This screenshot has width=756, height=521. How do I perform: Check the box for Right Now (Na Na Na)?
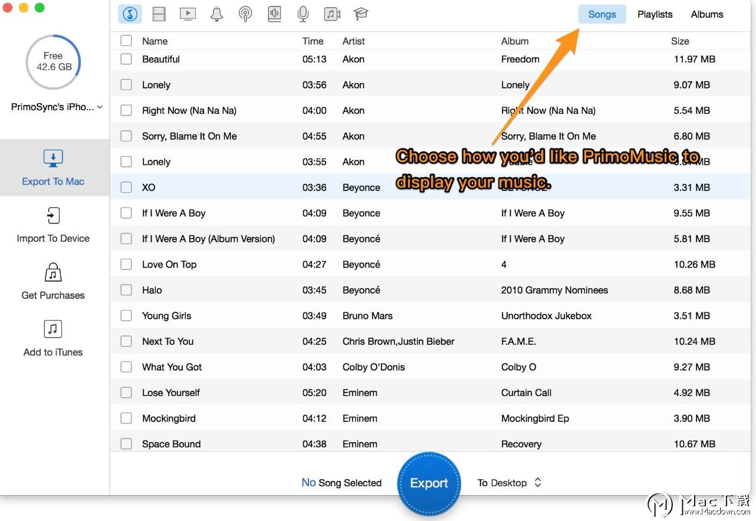click(x=126, y=110)
